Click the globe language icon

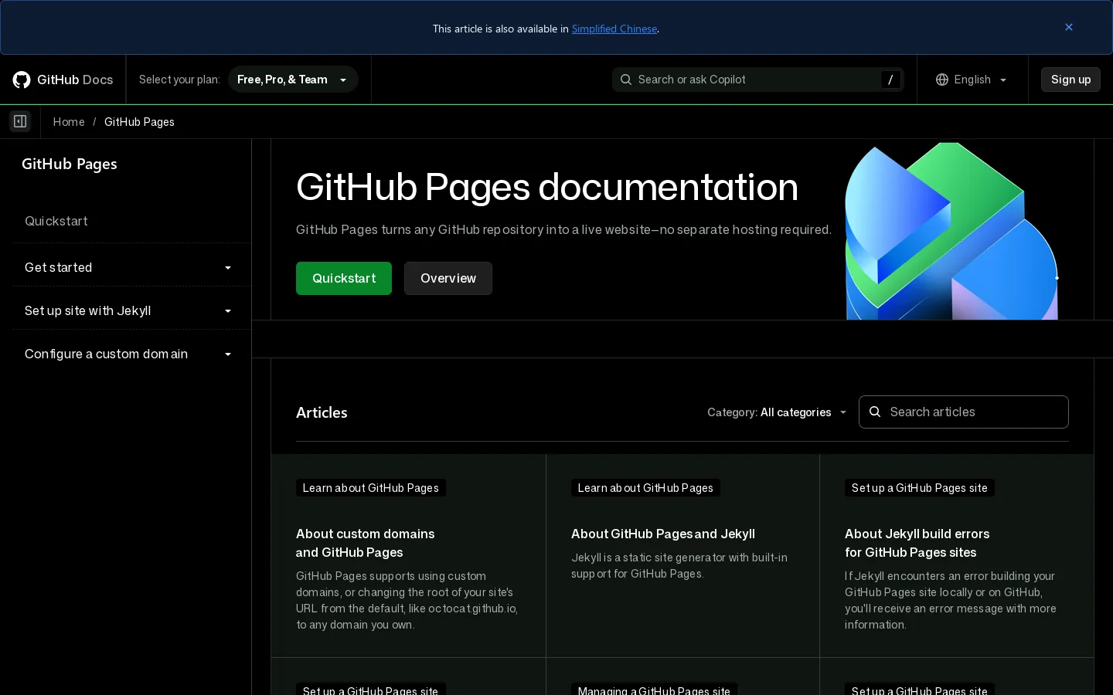pyautogui.click(x=941, y=80)
